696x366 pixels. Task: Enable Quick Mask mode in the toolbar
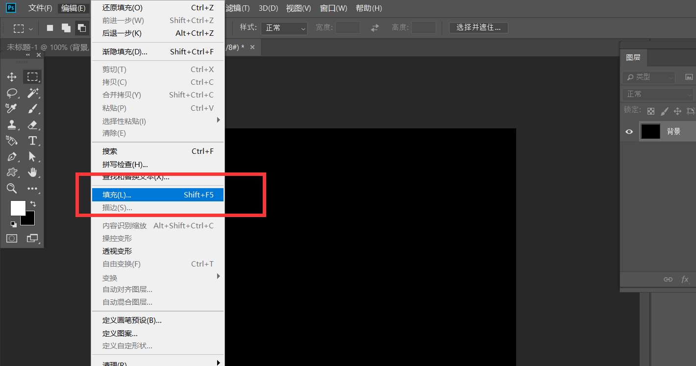[x=12, y=239]
